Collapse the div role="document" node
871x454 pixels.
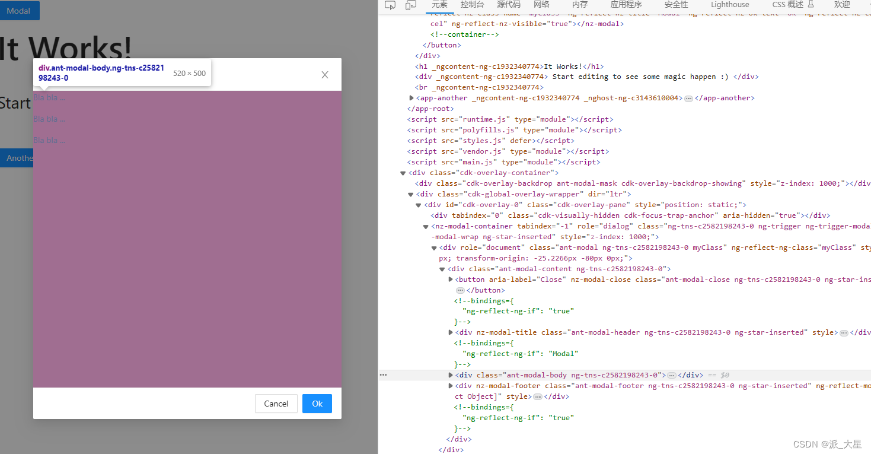434,247
